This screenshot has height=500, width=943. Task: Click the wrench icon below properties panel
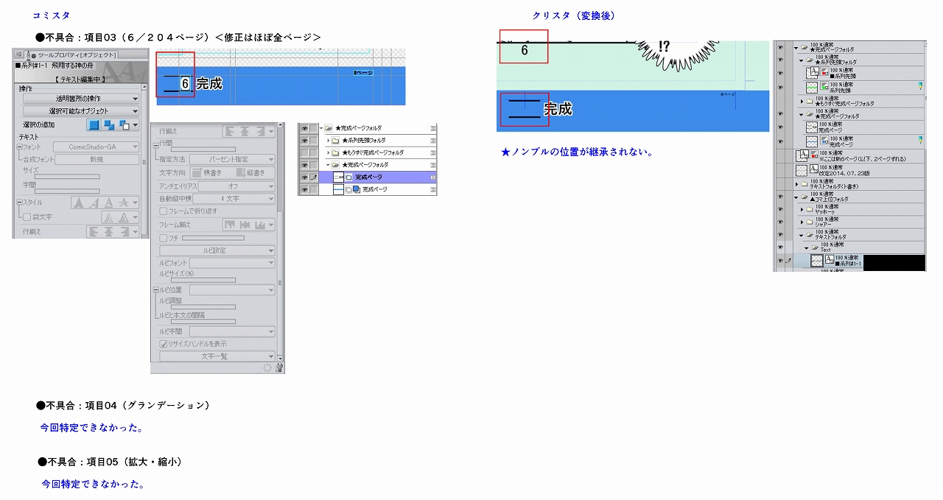279,367
